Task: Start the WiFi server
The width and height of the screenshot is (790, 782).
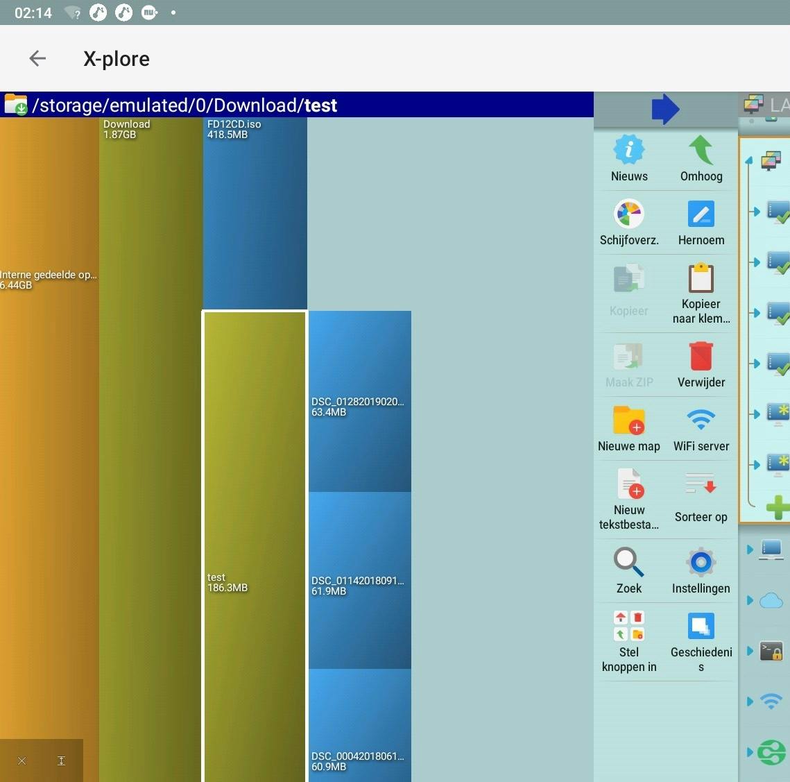Action: 701,429
